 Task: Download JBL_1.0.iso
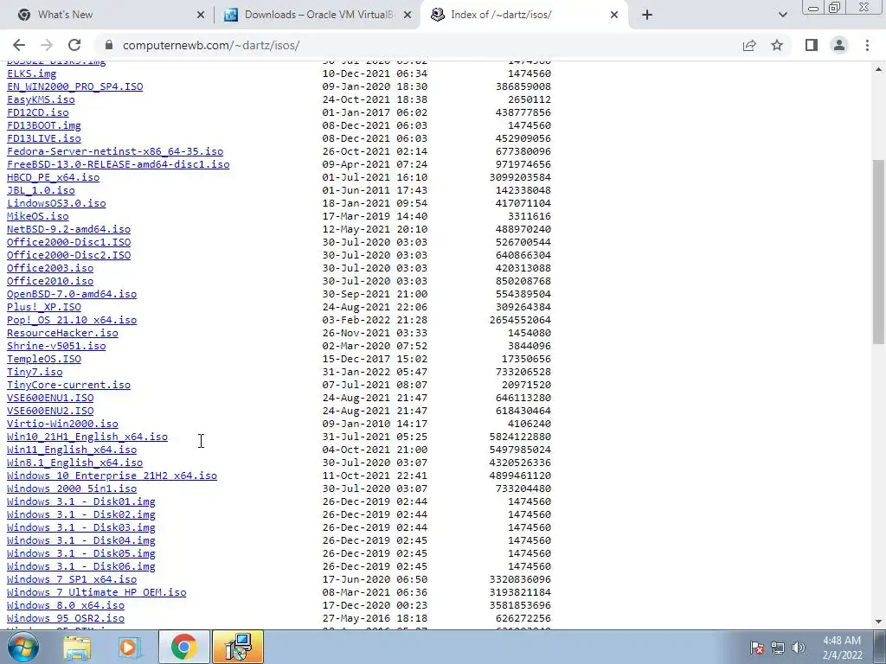[x=41, y=190]
